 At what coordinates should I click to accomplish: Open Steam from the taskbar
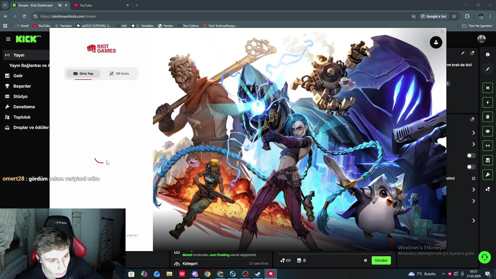click(x=258, y=274)
